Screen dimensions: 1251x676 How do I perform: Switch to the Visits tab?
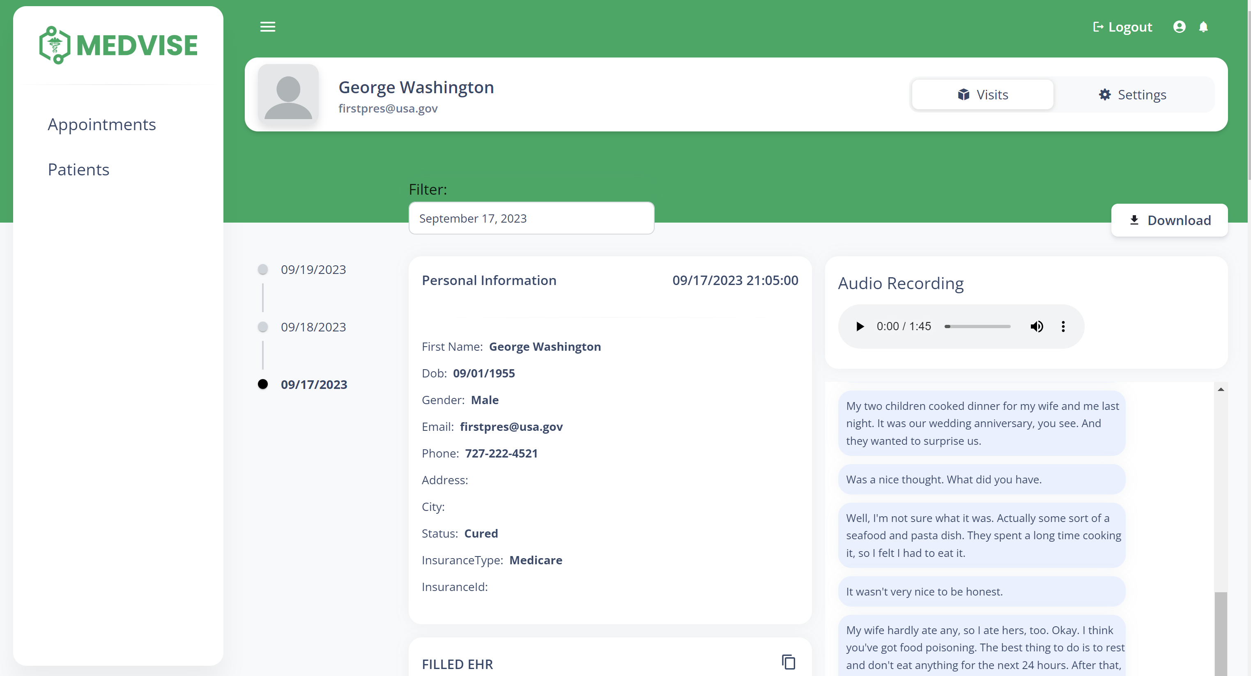982,94
